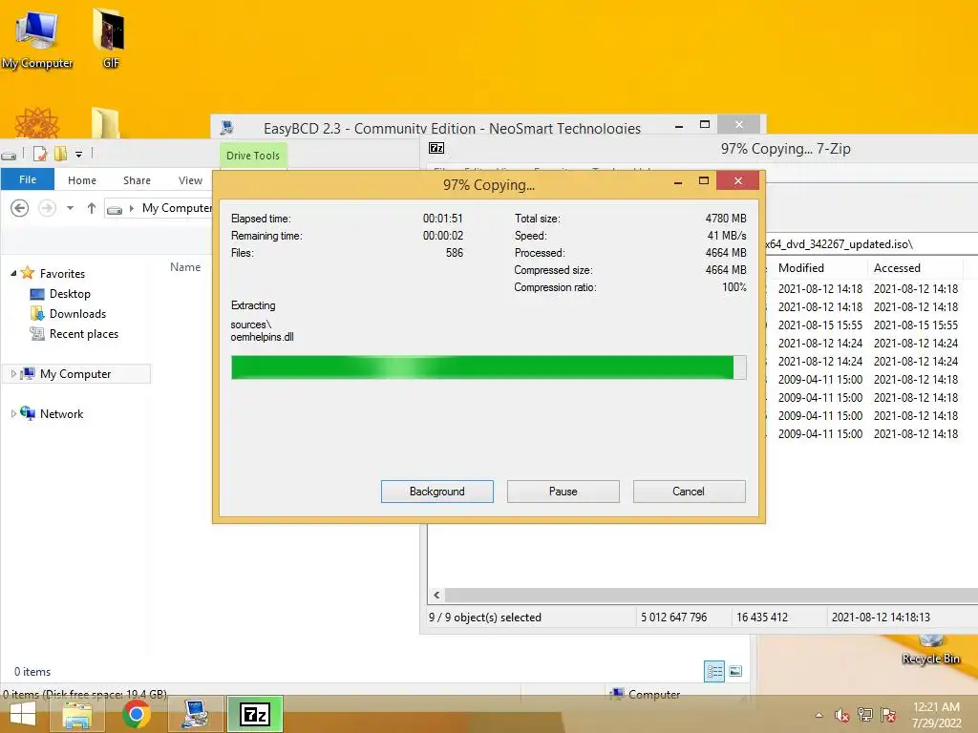Expand the Network tree node

13,414
